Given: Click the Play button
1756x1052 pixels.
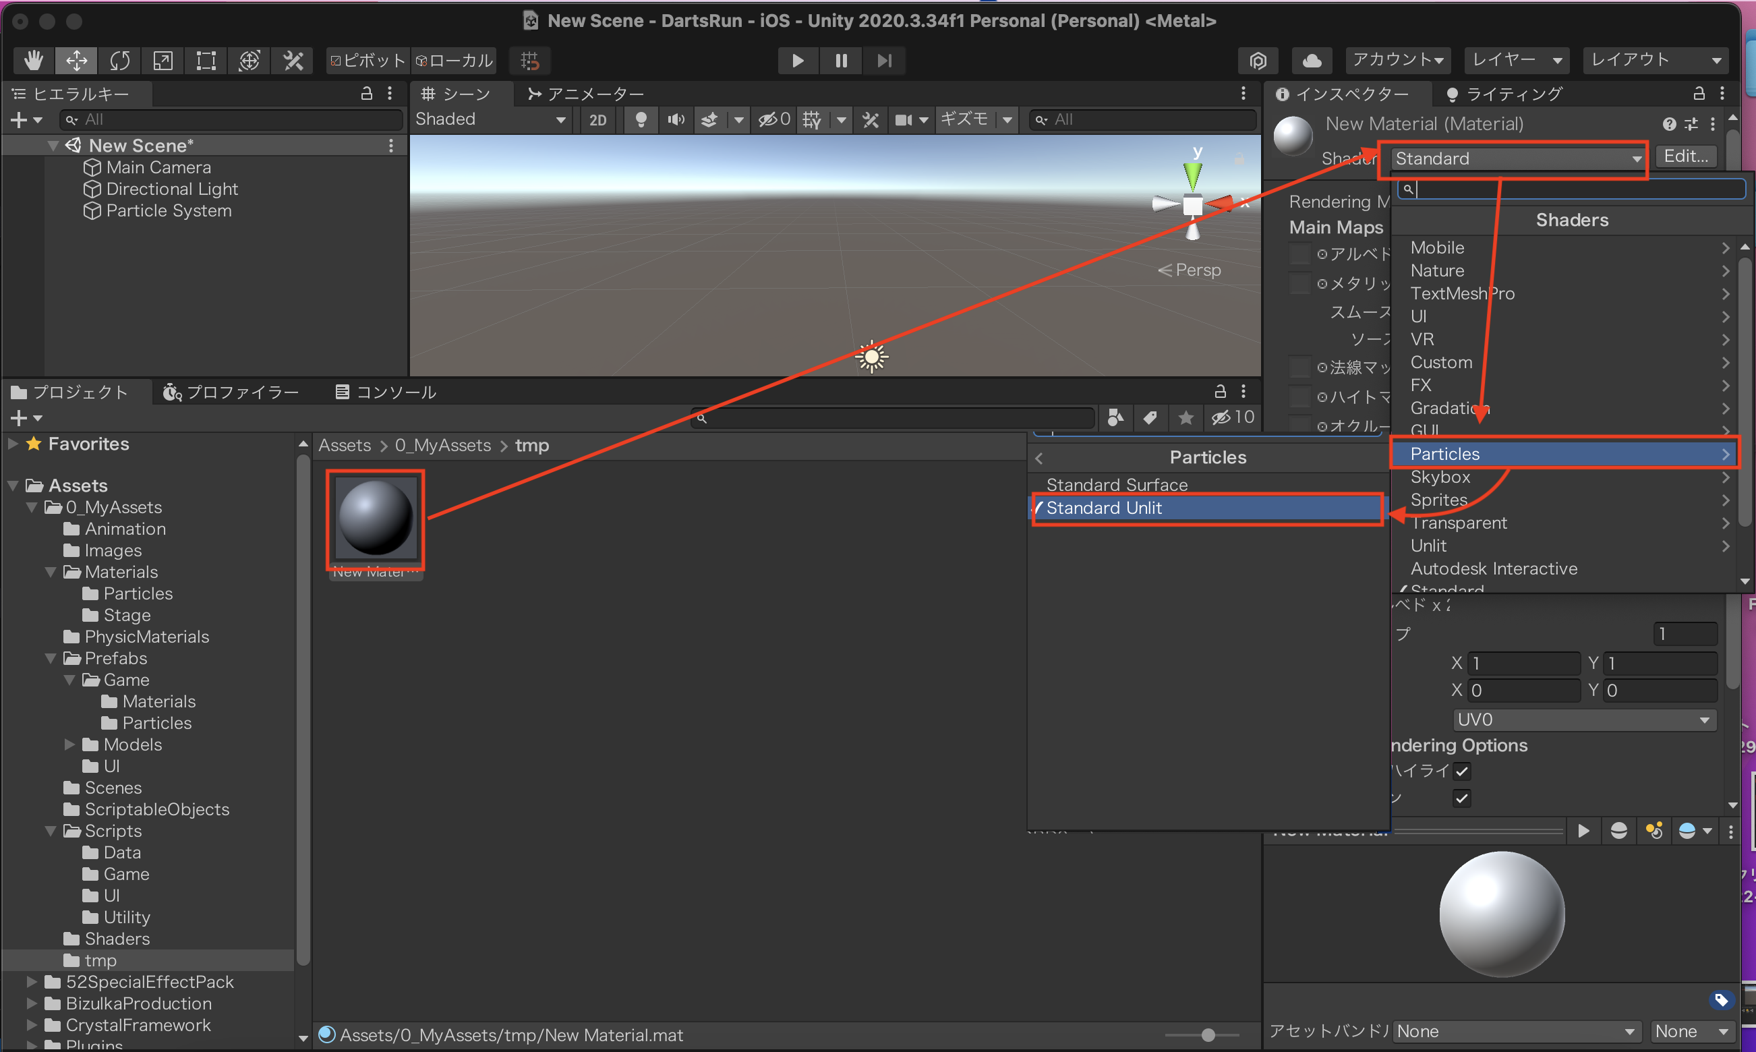Looking at the screenshot, I should [x=798, y=60].
